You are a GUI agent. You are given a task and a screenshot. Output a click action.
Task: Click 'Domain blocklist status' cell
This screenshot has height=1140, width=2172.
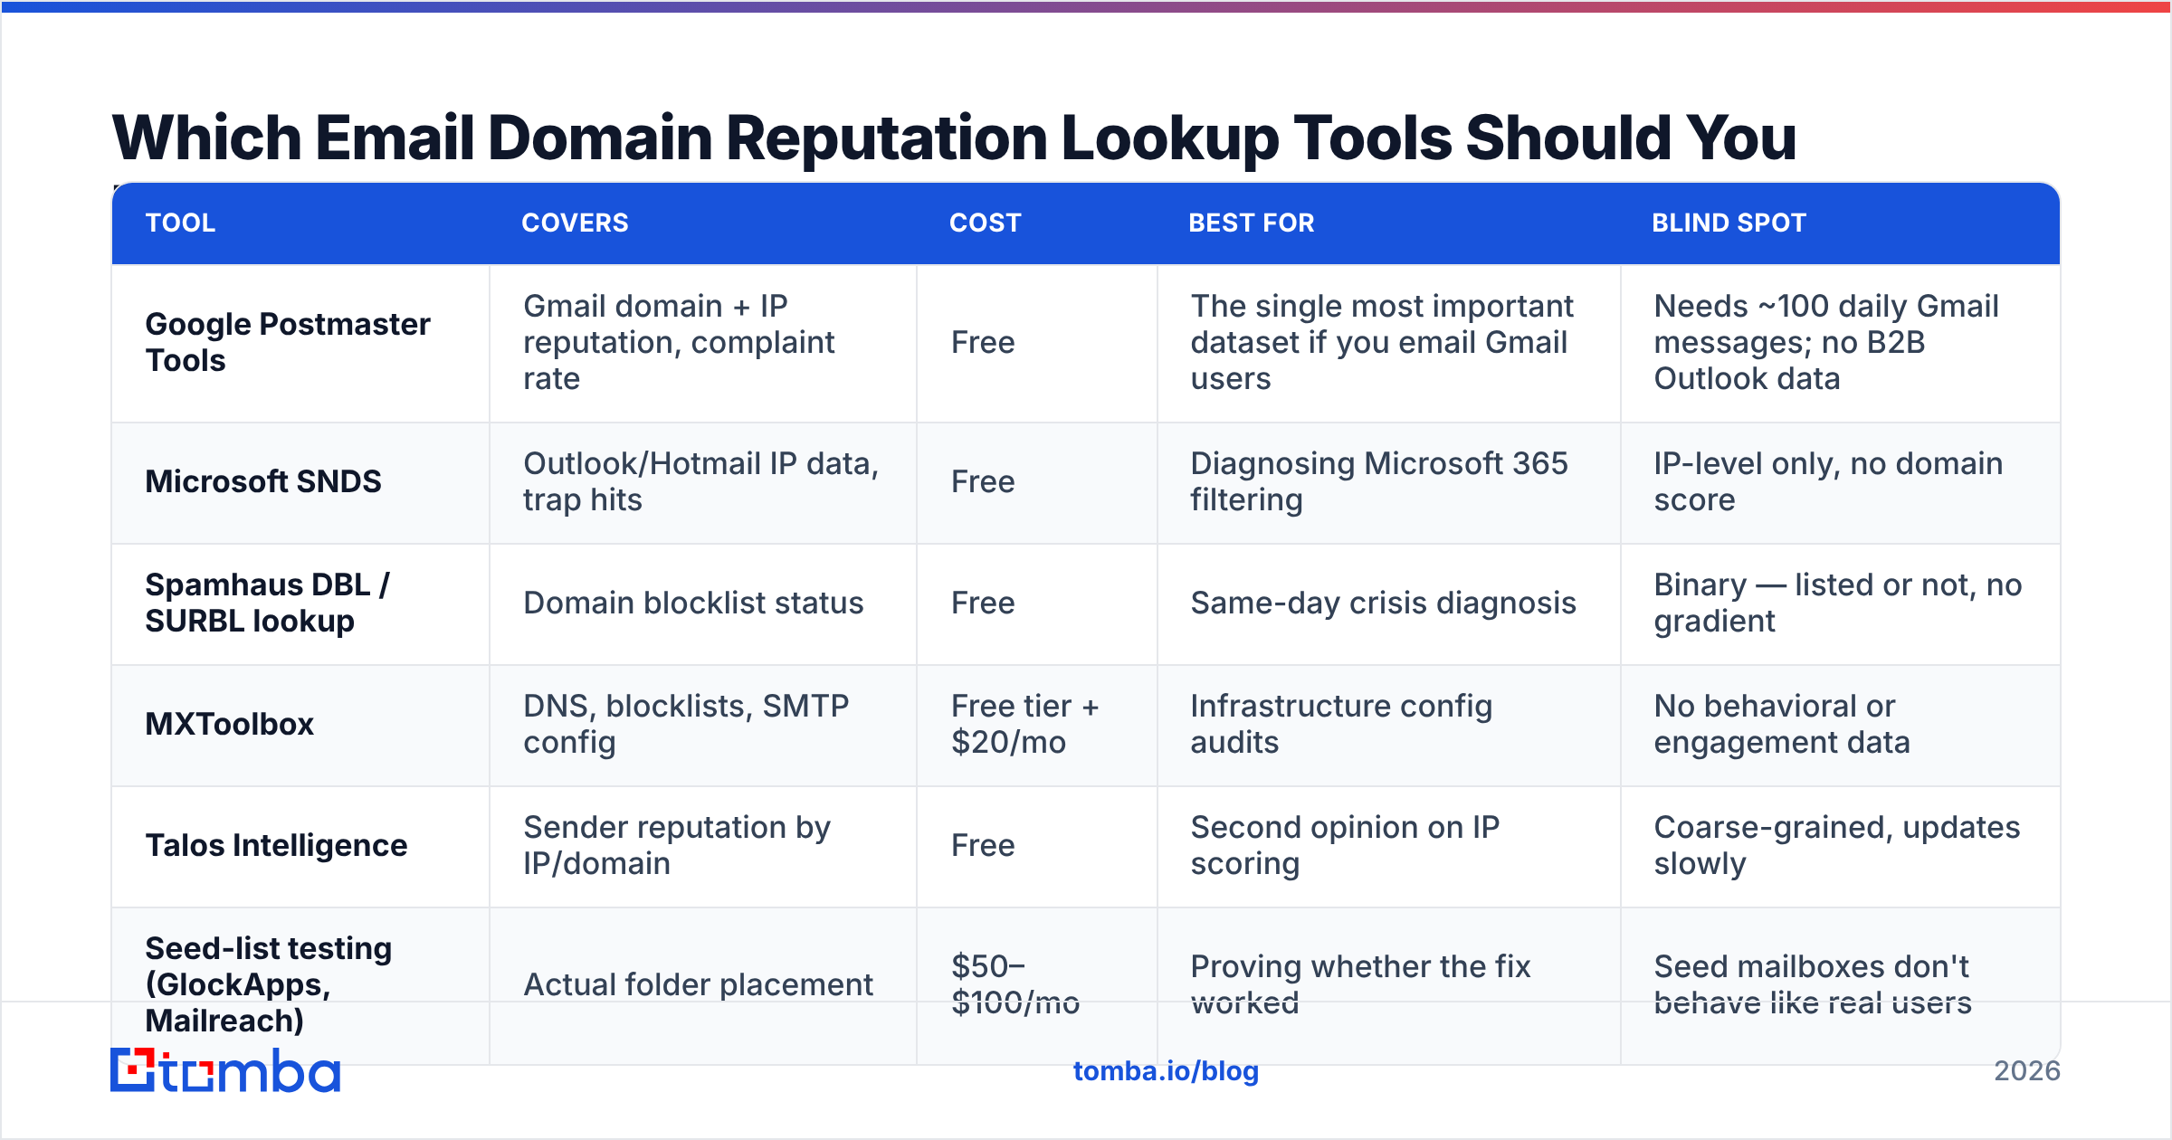tap(703, 604)
